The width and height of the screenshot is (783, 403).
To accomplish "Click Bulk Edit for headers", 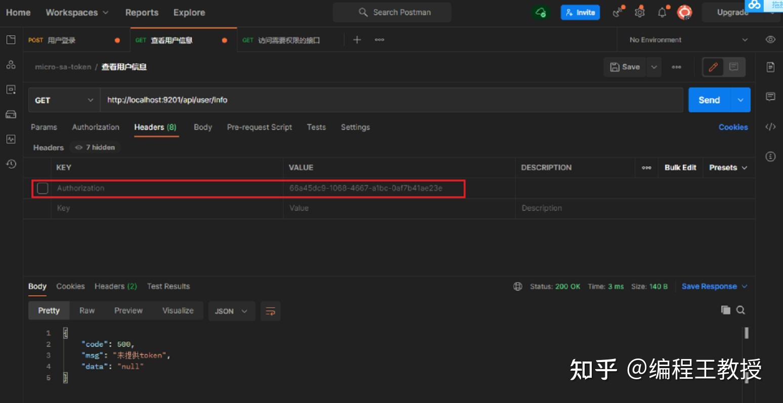I will point(680,167).
